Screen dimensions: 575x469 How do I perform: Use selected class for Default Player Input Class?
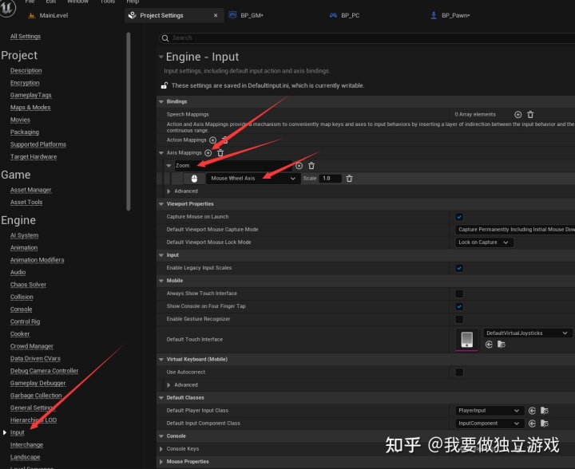pos(532,411)
